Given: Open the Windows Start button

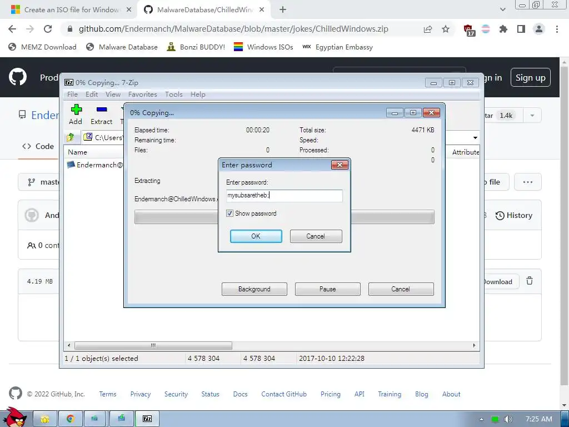Looking at the screenshot, I should pos(15,418).
